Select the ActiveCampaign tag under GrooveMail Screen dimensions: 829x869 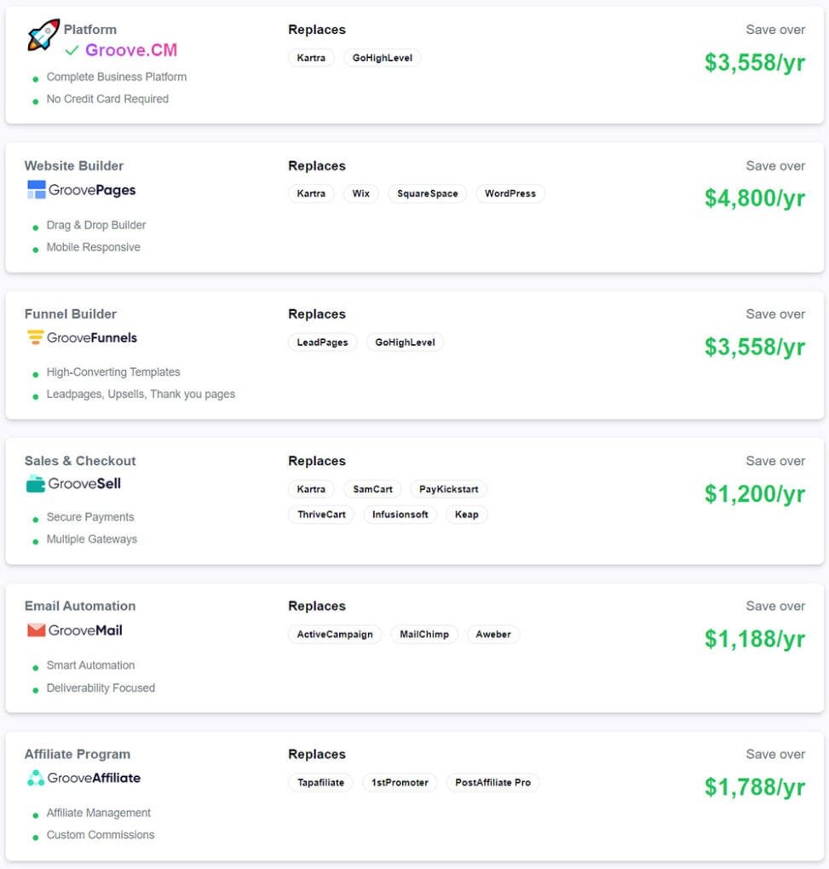pyautogui.click(x=335, y=635)
